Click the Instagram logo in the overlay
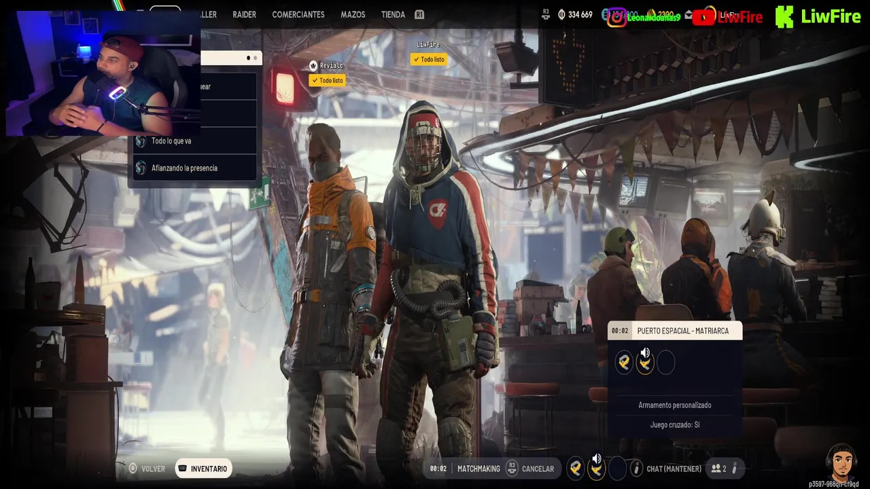Image resolution: width=870 pixels, height=489 pixels. 616,17
